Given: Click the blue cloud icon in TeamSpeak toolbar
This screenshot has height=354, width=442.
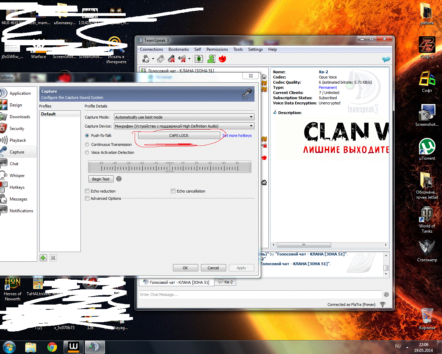Looking at the screenshot, I should tap(386, 59).
